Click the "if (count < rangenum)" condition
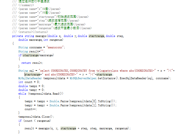Image resolution: width=184 pixels, height=134 pixels. point(35,121)
